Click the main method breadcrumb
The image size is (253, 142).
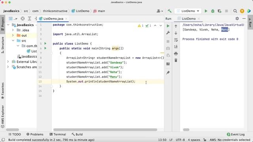pos(99,11)
